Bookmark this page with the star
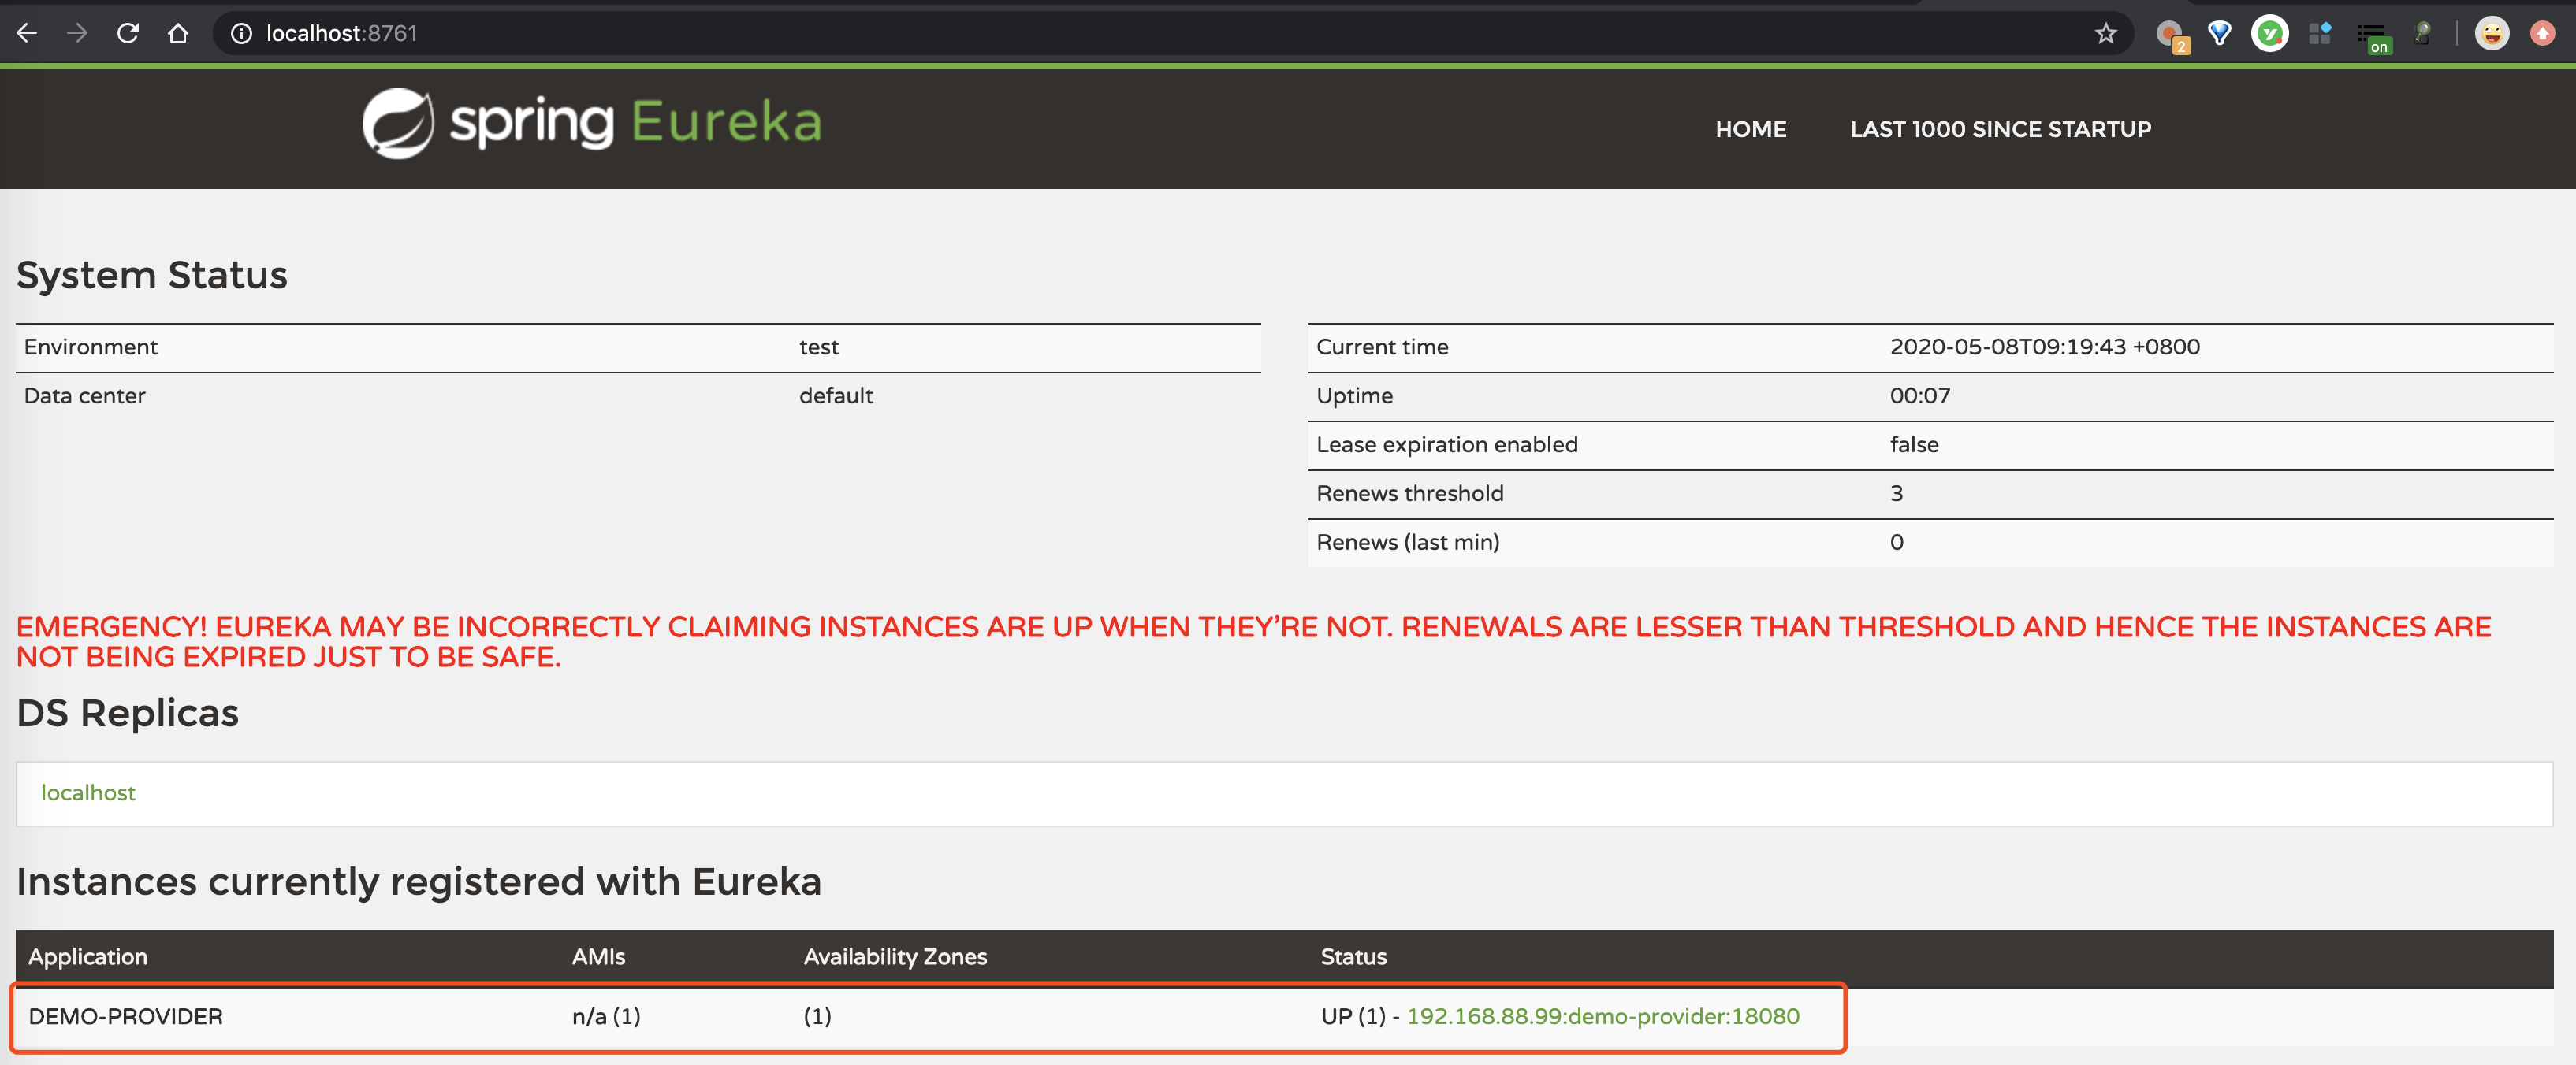The image size is (2576, 1065). (2105, 33)
